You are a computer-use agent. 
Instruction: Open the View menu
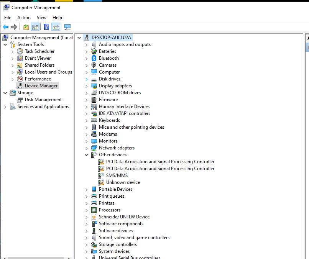41,18
